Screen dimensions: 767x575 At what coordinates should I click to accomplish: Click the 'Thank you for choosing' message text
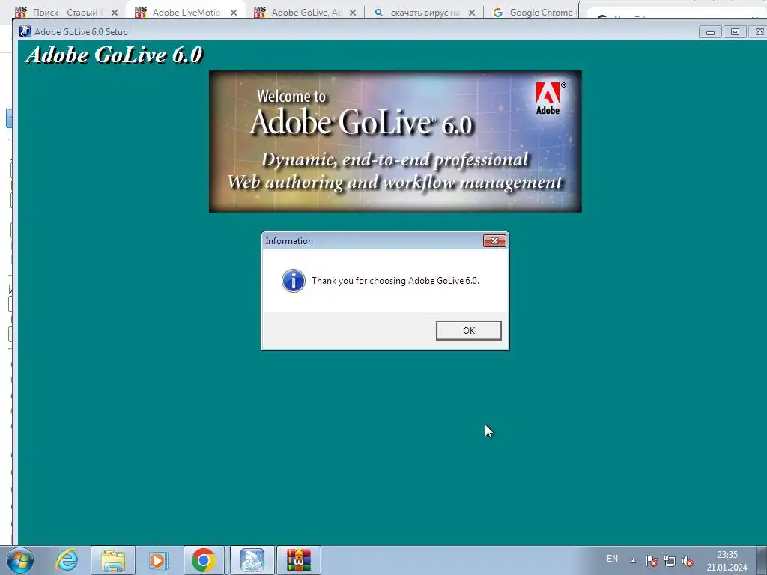click(x=395, y=281)
